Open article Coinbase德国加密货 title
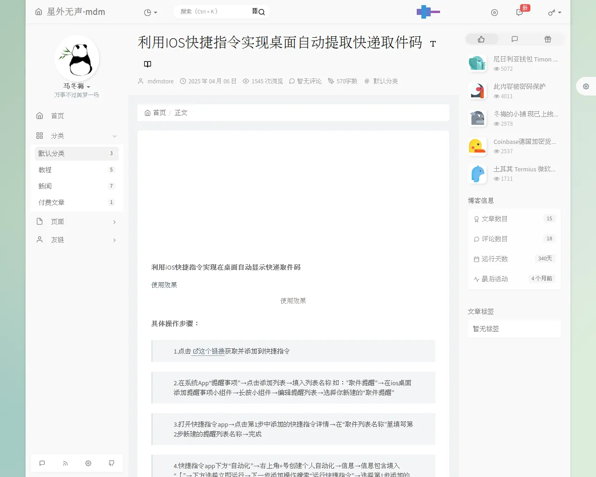Screen dimensions: 596x477 525,142
